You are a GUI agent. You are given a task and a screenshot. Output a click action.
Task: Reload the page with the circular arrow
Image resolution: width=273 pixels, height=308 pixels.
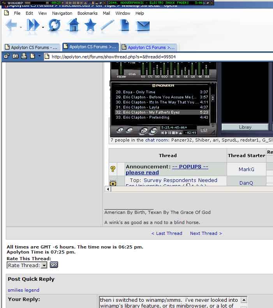54,25
